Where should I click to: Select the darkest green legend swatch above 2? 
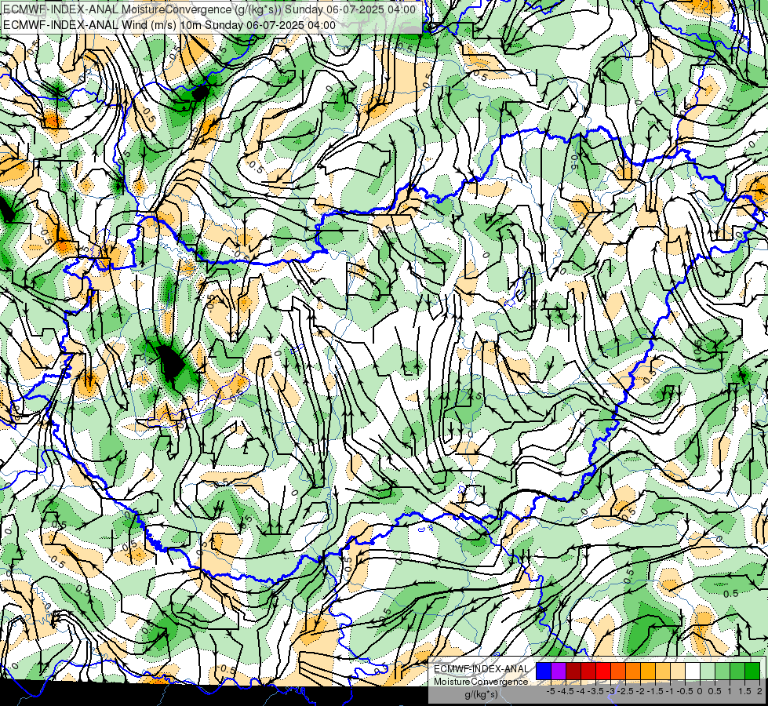(x=752, y=671)
